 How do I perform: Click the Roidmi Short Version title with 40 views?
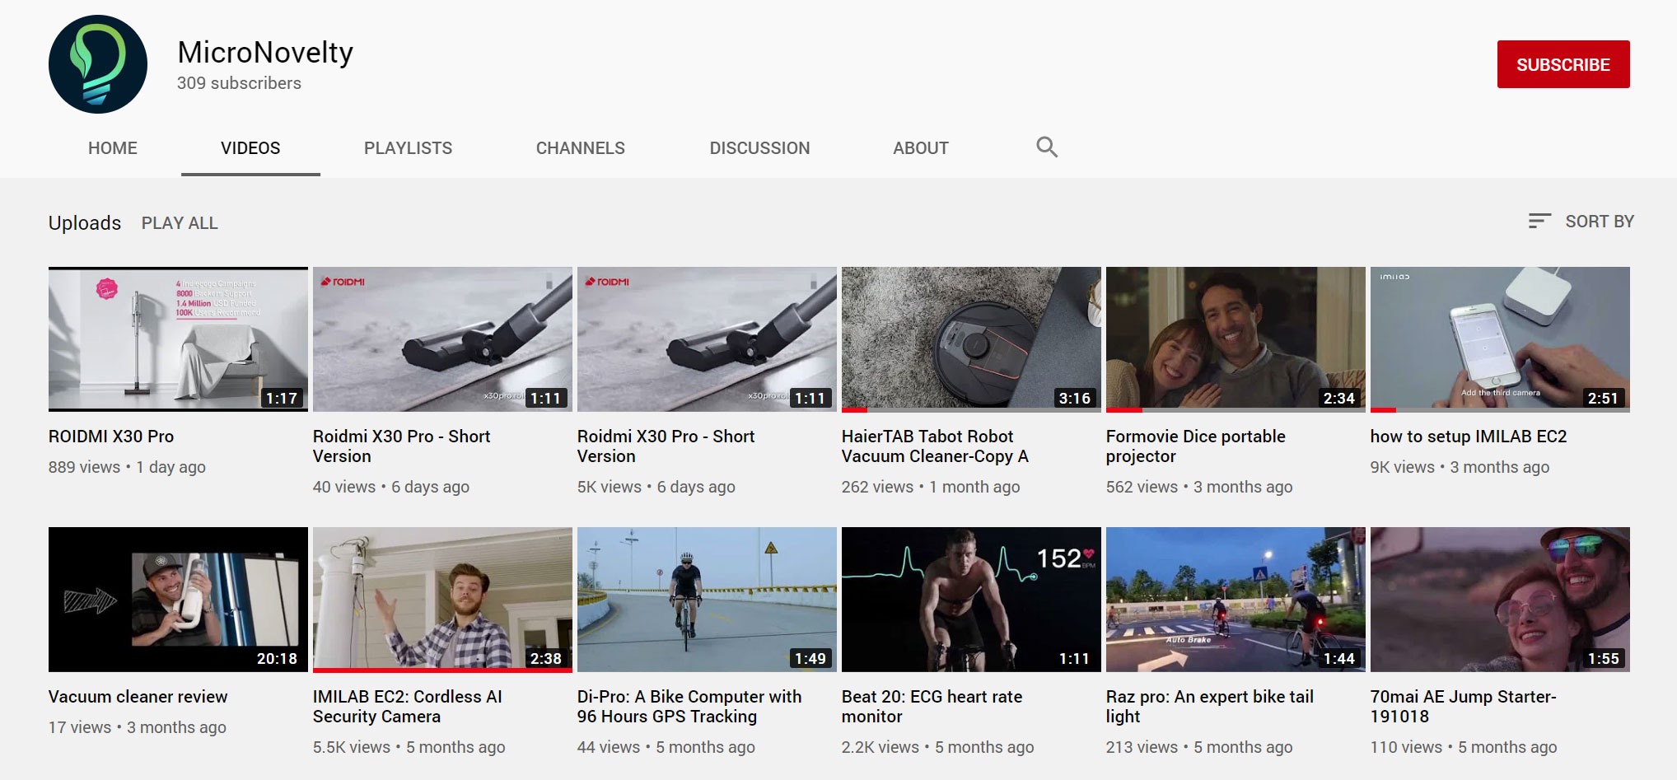pyautogui.click(x=401, y=446)
